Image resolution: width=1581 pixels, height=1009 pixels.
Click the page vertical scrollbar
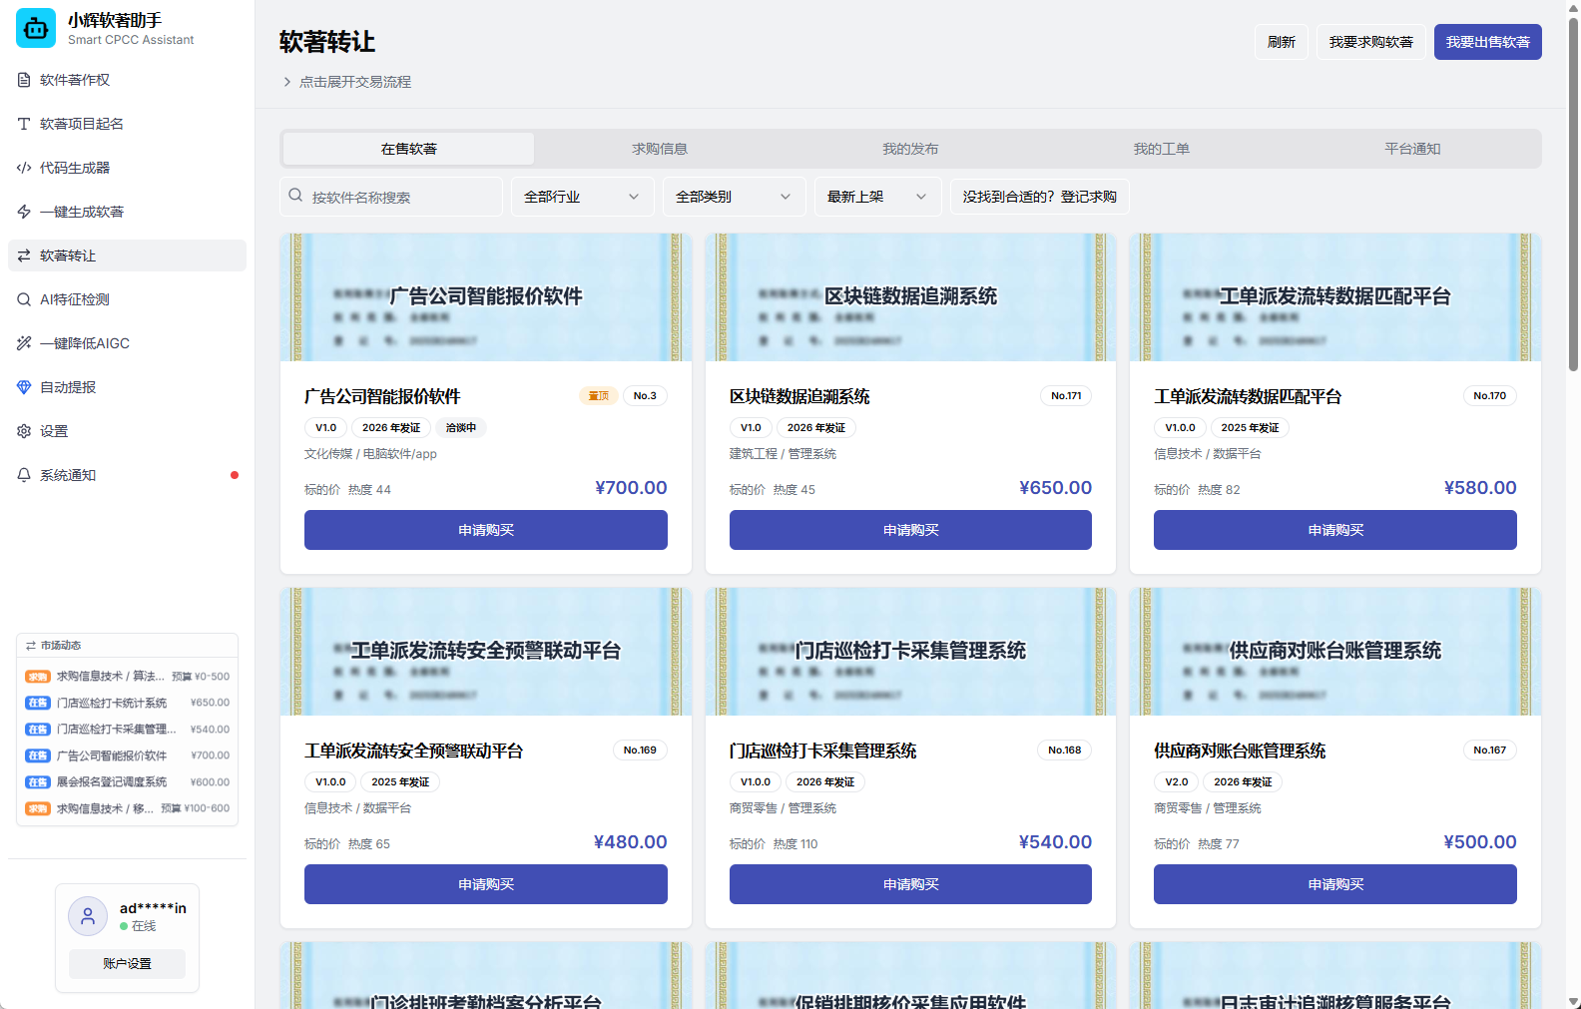pyautogui.click(x=1573, y=195)
